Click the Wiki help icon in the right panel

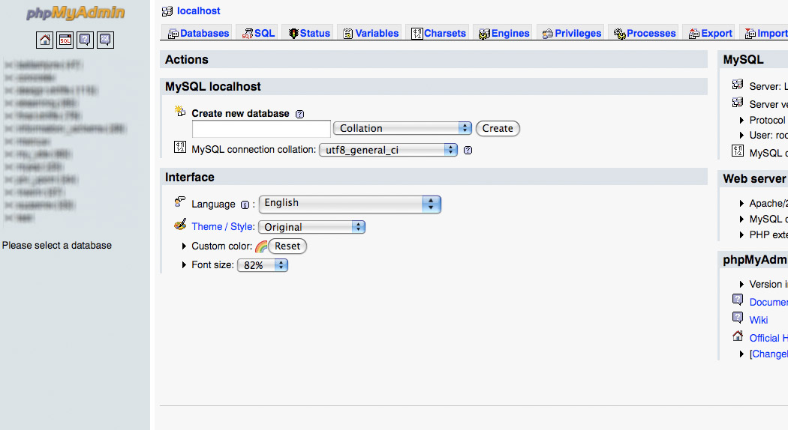(738, 318)
